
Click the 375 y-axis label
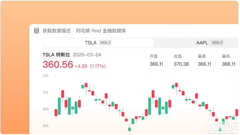pos(46,76)
